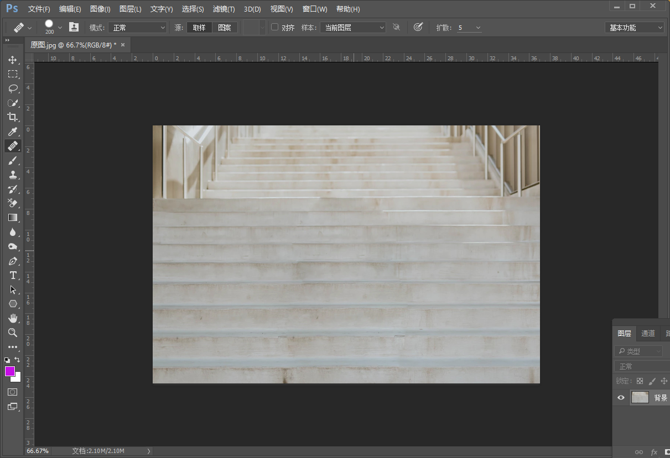Reset default foreground and background colors
Viewport: 670px width, 458px height.
tap(7, 360)
